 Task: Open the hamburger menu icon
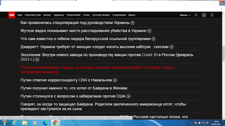pyautogui.click(x=212, y=15)
